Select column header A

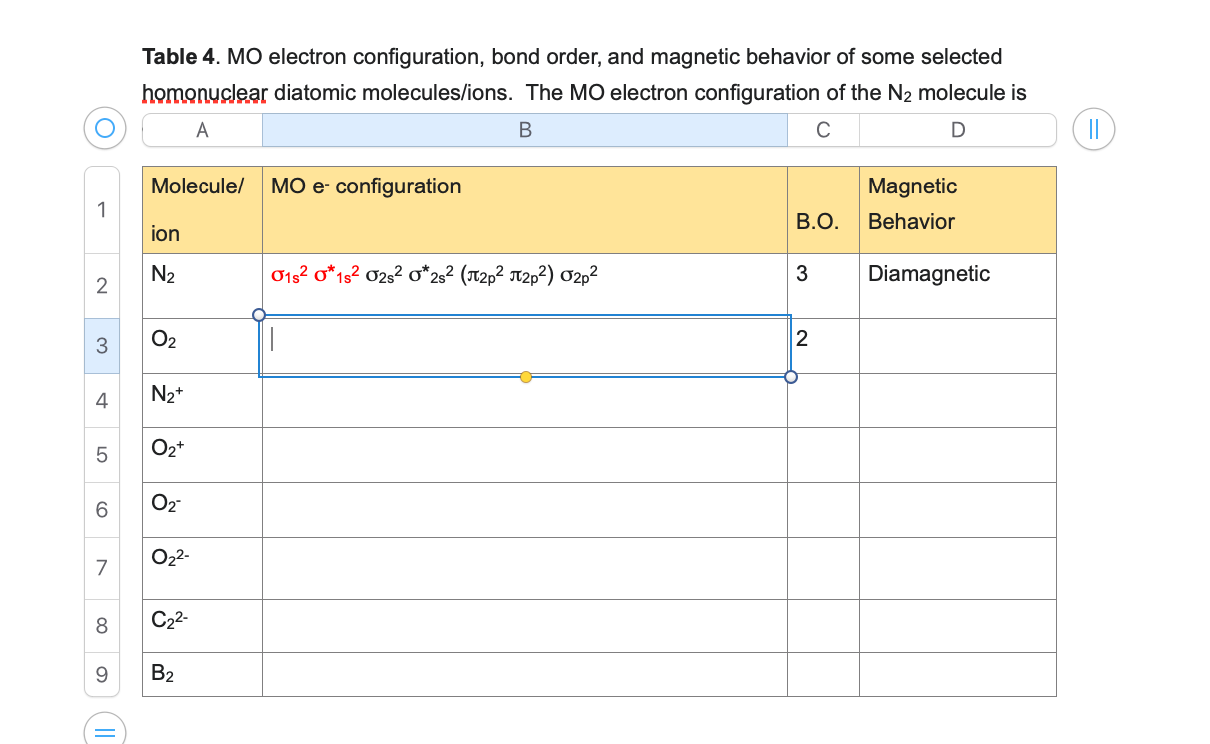point(202,129)
